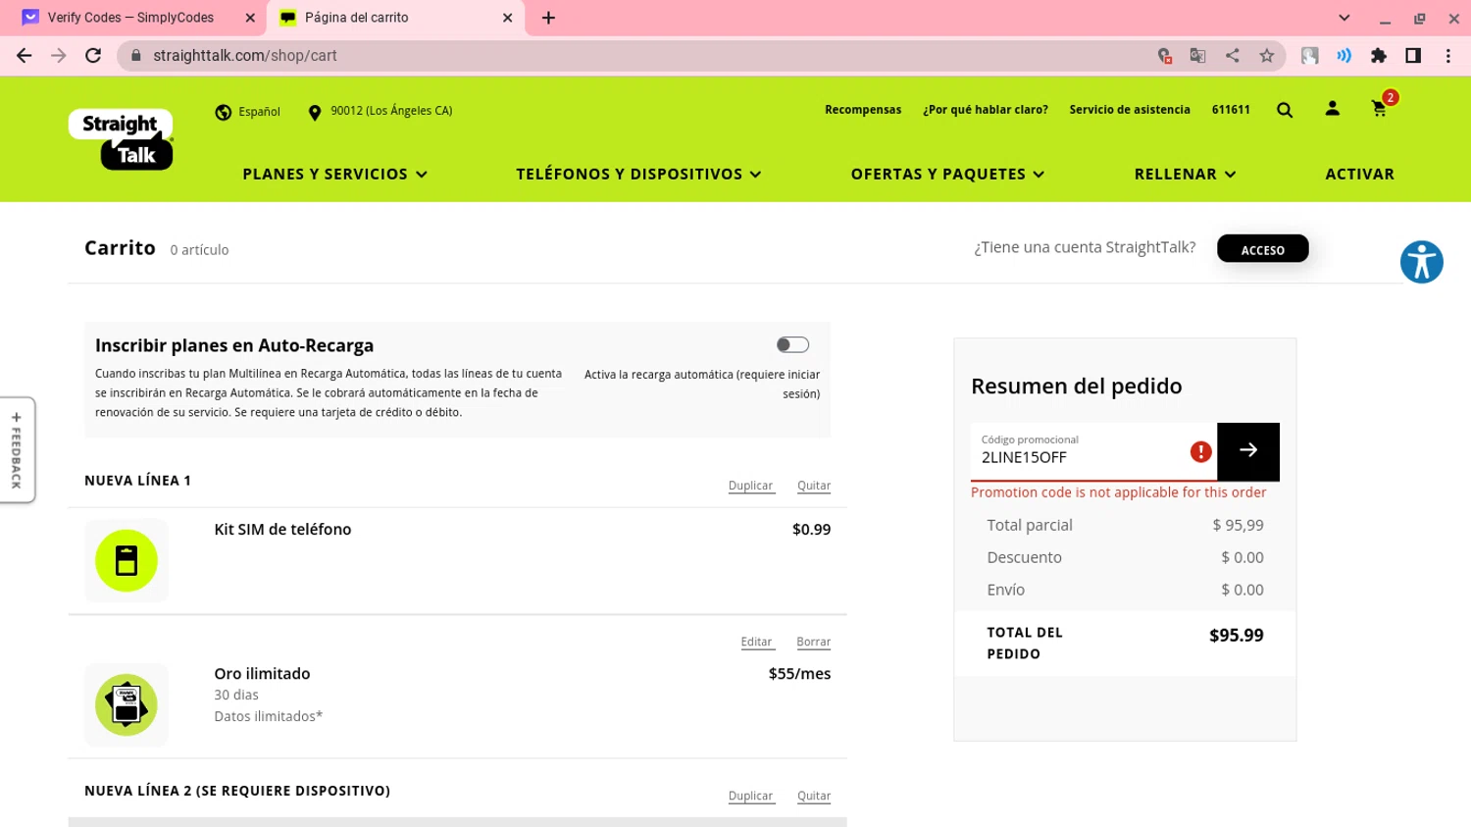Click the Español language selector
1471x827 pixels.
click(x=259, y=112)
